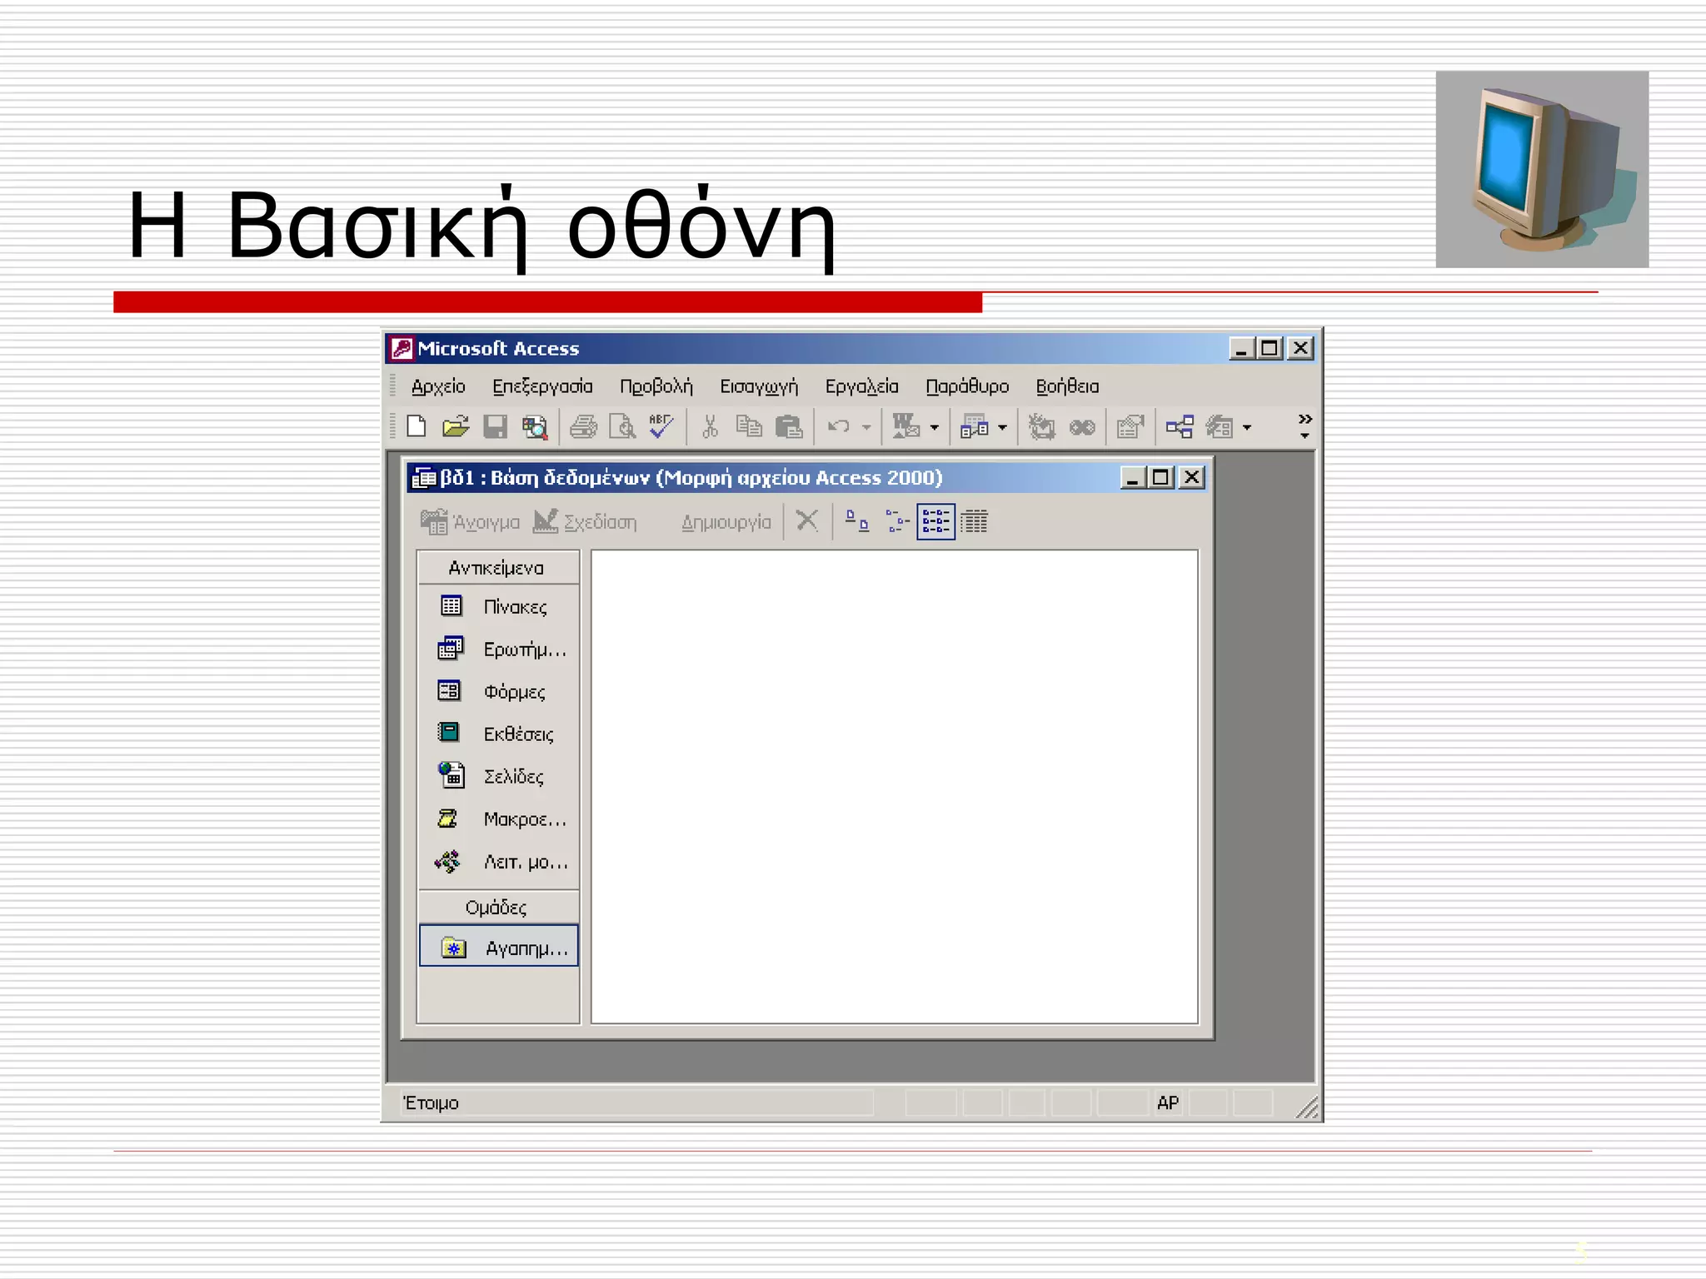Viewport: 1706px width, 1279px height.
Task: Click the Open folder toolbar icon
Action: coord(456,427)
